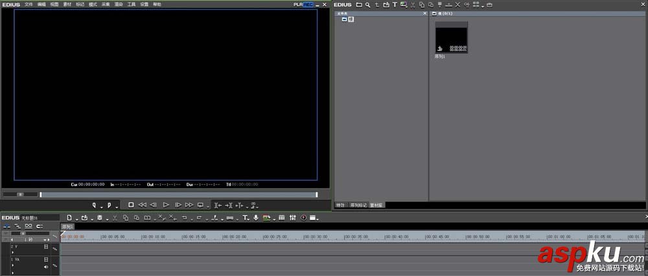Click the Rewind button
Screen dimensions: 648x276
pos(142,205)
